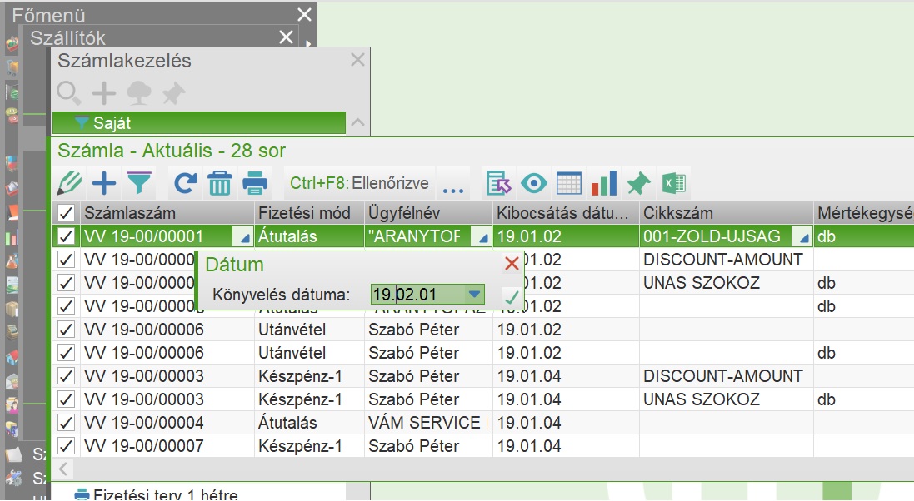Close the Dátum dialog with red X

pyautogui.click(x=512, y=263)
